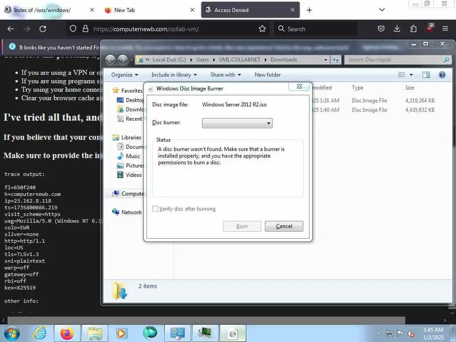Open the Share with menu
The width and height of the screenshot is (456, 342).
click(x=226, y=75)
